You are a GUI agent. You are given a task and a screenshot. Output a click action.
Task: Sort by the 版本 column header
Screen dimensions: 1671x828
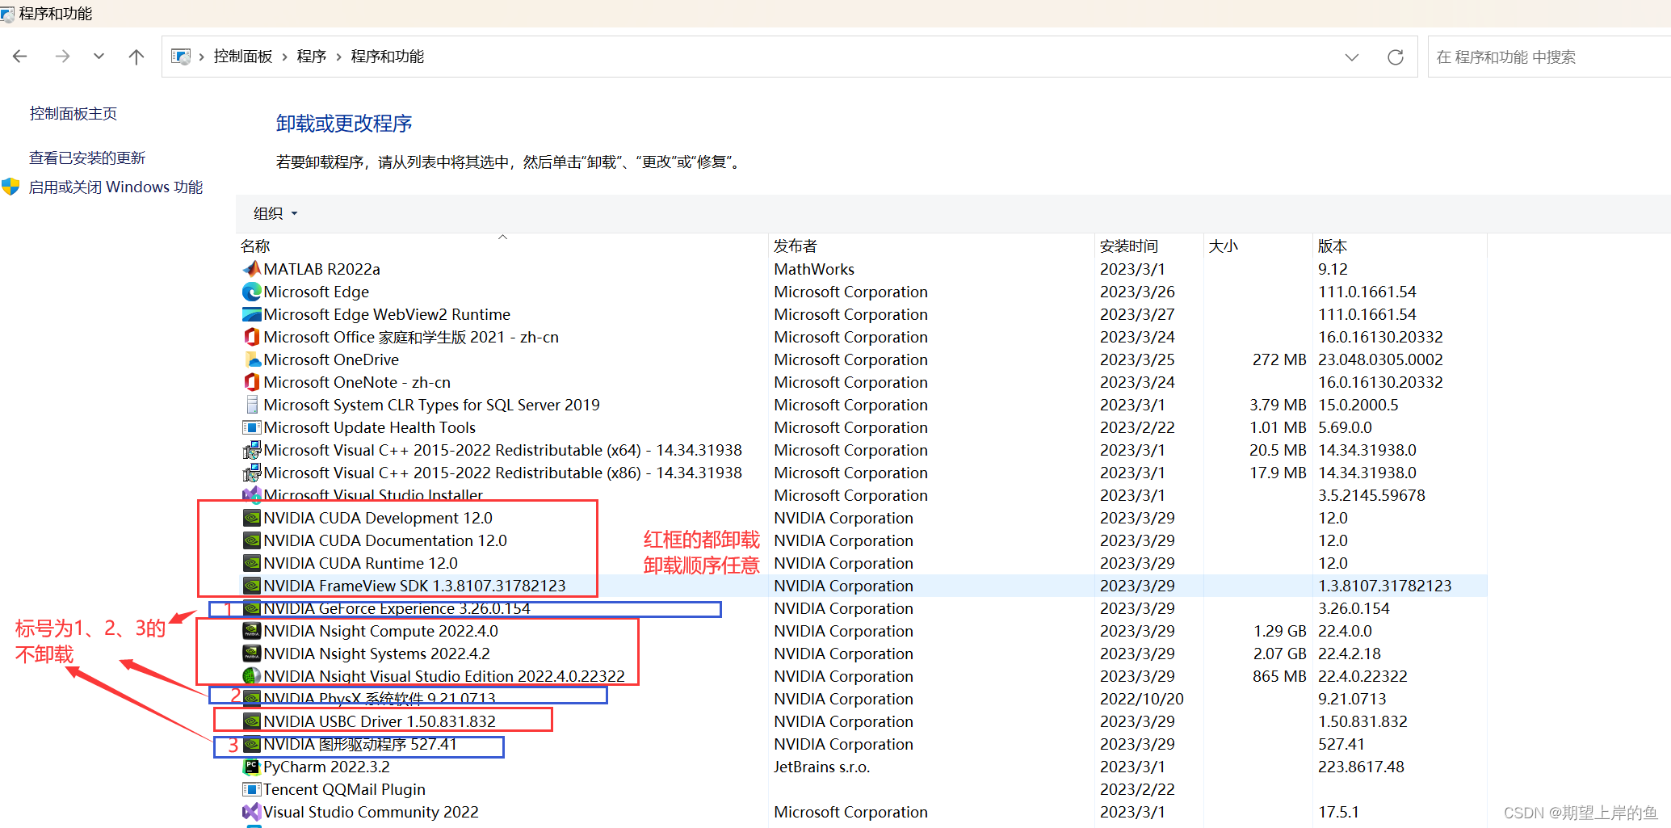click(x=1400, y=246)
